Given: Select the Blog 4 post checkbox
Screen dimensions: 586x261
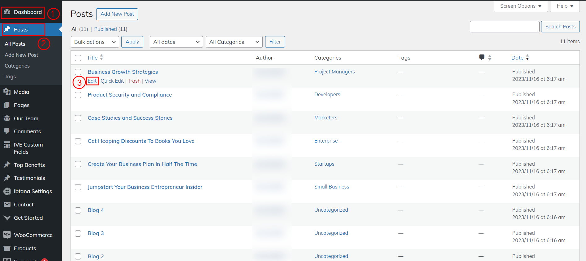Looking at the screenshot, I should tap(78, 210).
